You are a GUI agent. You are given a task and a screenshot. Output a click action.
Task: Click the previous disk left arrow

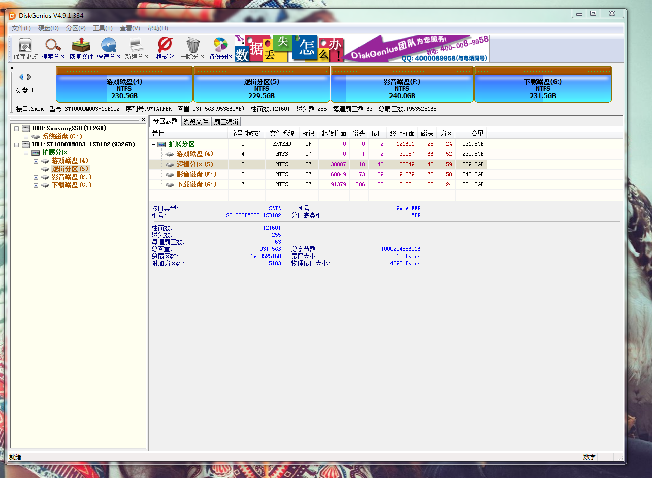[21, 77]
